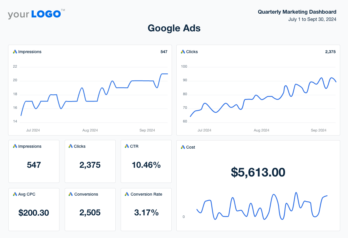The height and width of the screenshot is (238, 348).
Task: Click the Google Ads icon in the Cost card
Action: (x=183, y=147)
